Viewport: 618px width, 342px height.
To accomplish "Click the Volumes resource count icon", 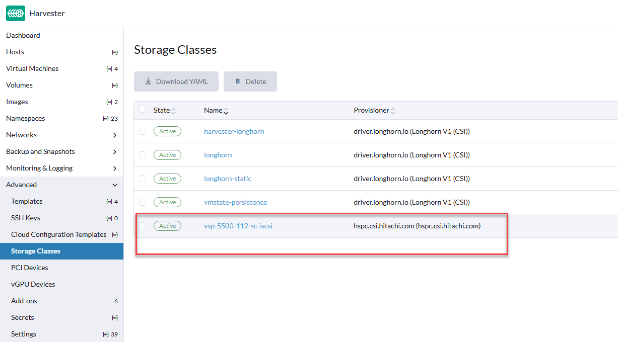I will [115, 85].
